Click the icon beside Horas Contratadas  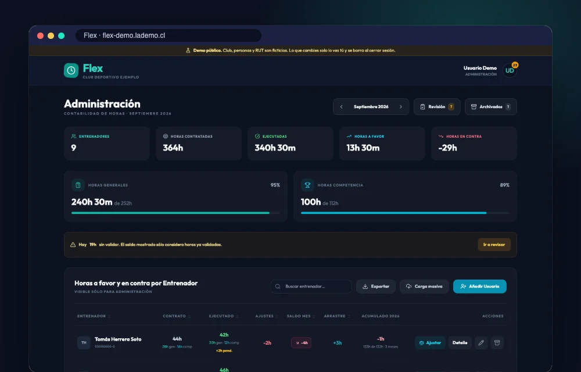[x=166, y=137]
